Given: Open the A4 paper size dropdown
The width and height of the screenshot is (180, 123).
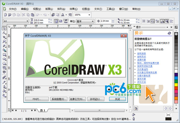Looking at the screenshot, I should pyautogui.click(x=27, y=21).
